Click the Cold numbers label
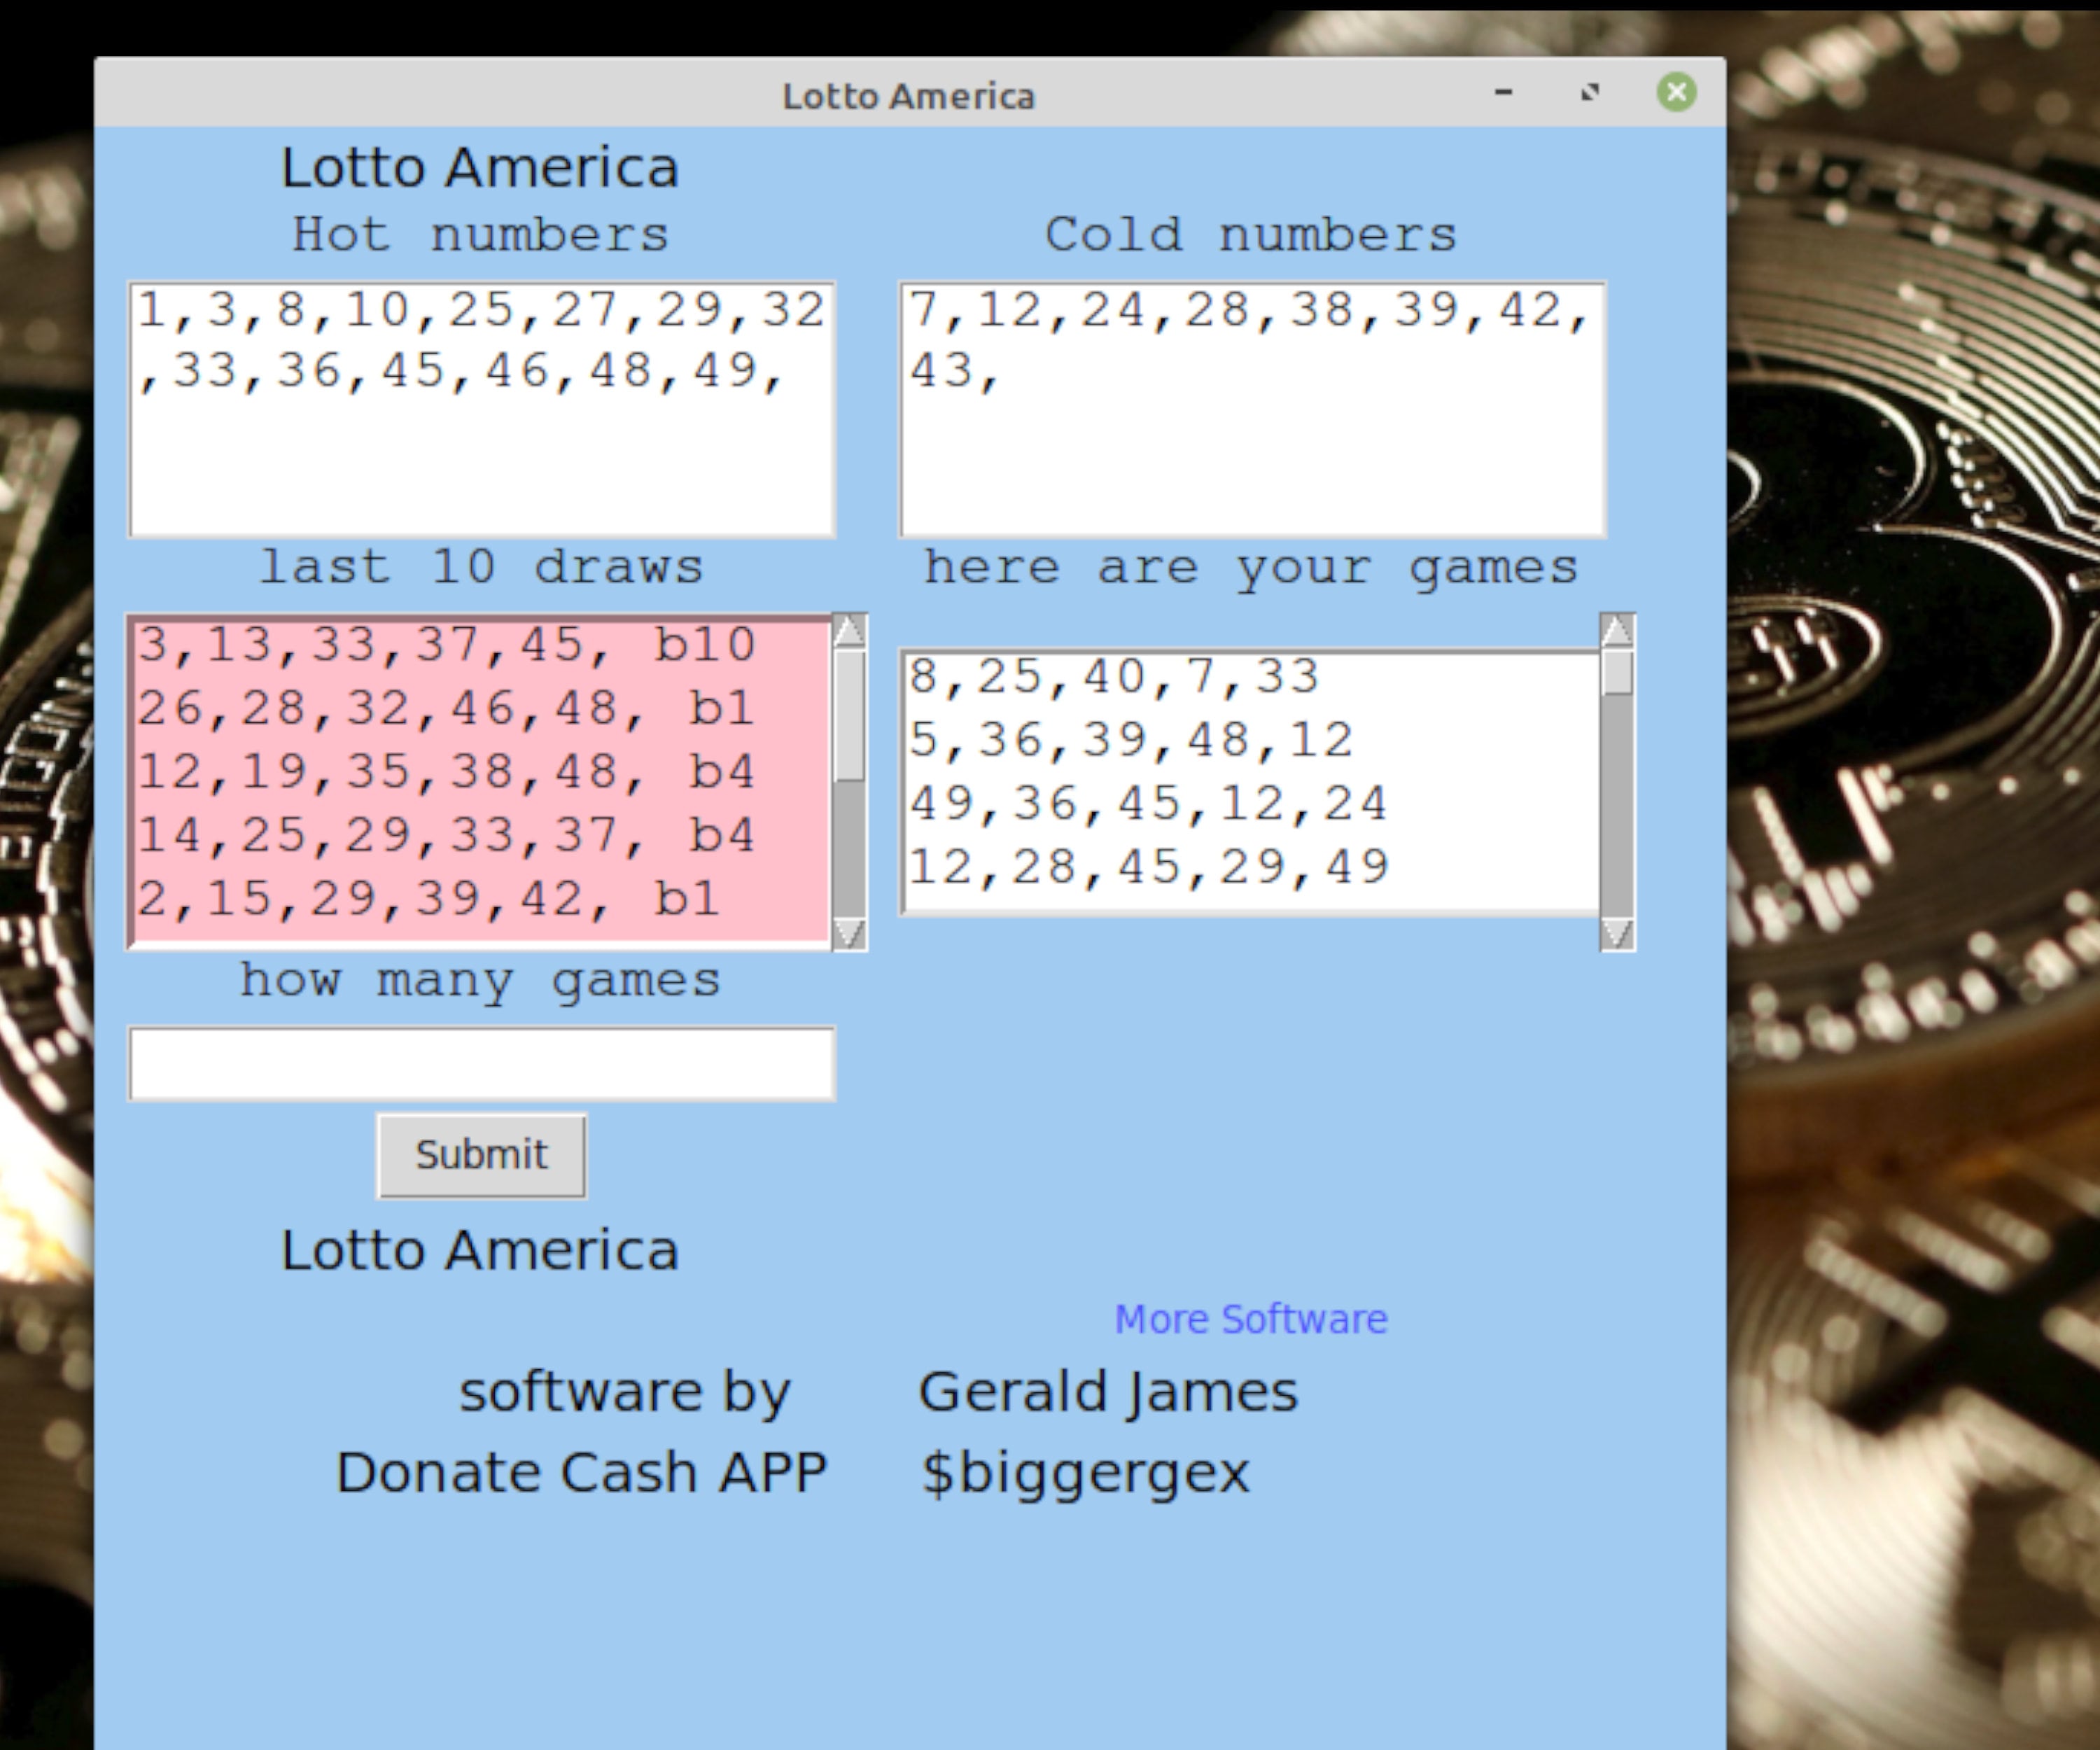The height and width of the screenshot is (1750, 2100). coord(1251,236)
